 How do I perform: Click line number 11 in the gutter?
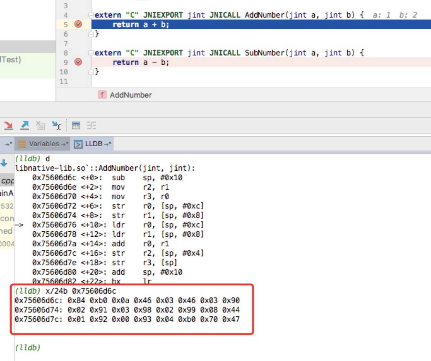[x=63, y=81]
